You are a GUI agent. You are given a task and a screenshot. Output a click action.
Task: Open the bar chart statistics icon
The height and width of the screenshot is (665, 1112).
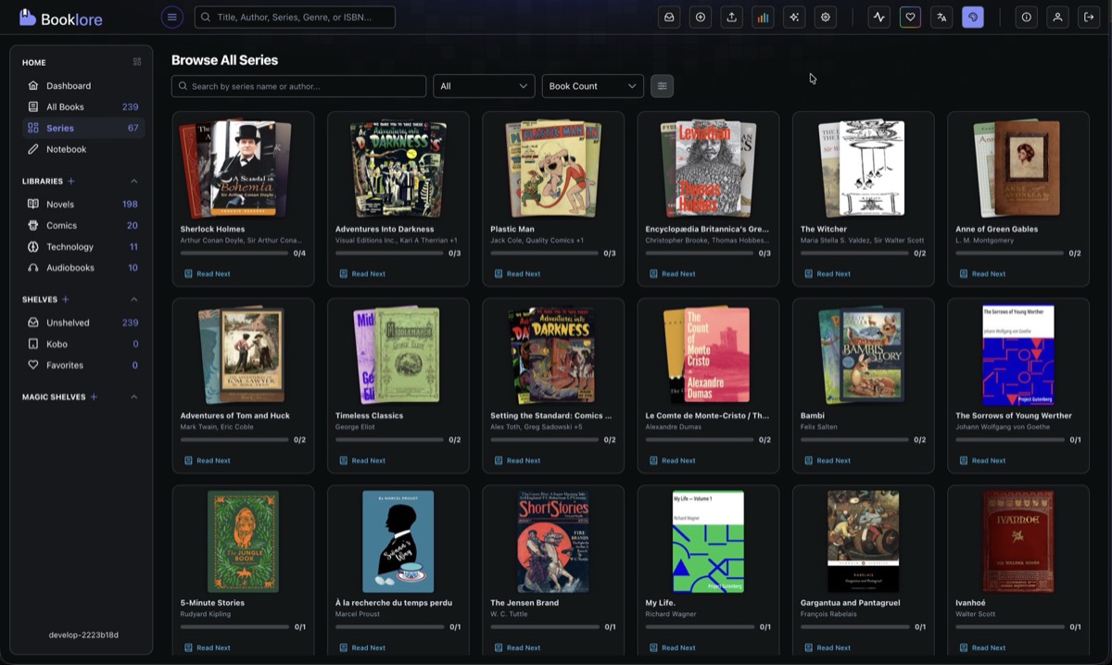tap(762, 17)
